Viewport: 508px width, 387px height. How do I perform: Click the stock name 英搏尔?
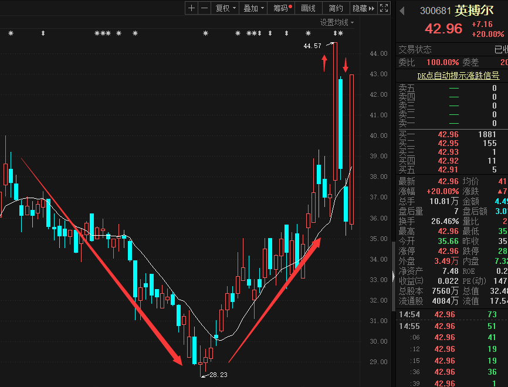(474, 11)
